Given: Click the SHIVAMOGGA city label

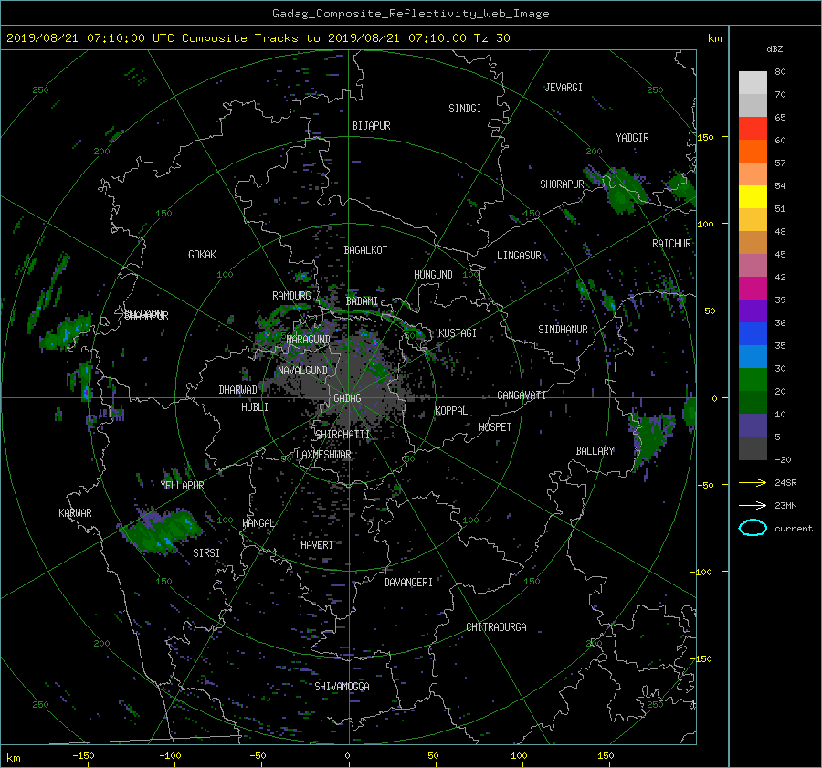Looking at the screenshot, I should (x=342, y=687).
